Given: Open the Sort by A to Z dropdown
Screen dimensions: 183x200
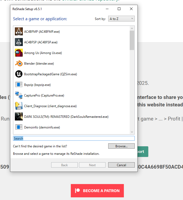Looking at the screenshot, I should point(121,19).
